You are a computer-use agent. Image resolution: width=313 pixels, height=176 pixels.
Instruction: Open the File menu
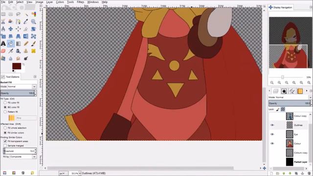point(3,2)
